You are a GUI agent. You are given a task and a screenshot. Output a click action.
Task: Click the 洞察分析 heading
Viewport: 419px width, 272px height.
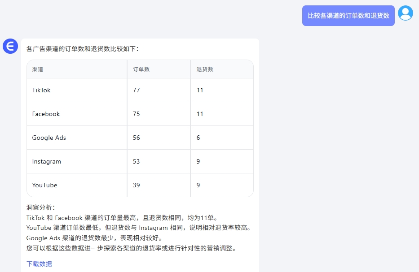click(40, 207)
